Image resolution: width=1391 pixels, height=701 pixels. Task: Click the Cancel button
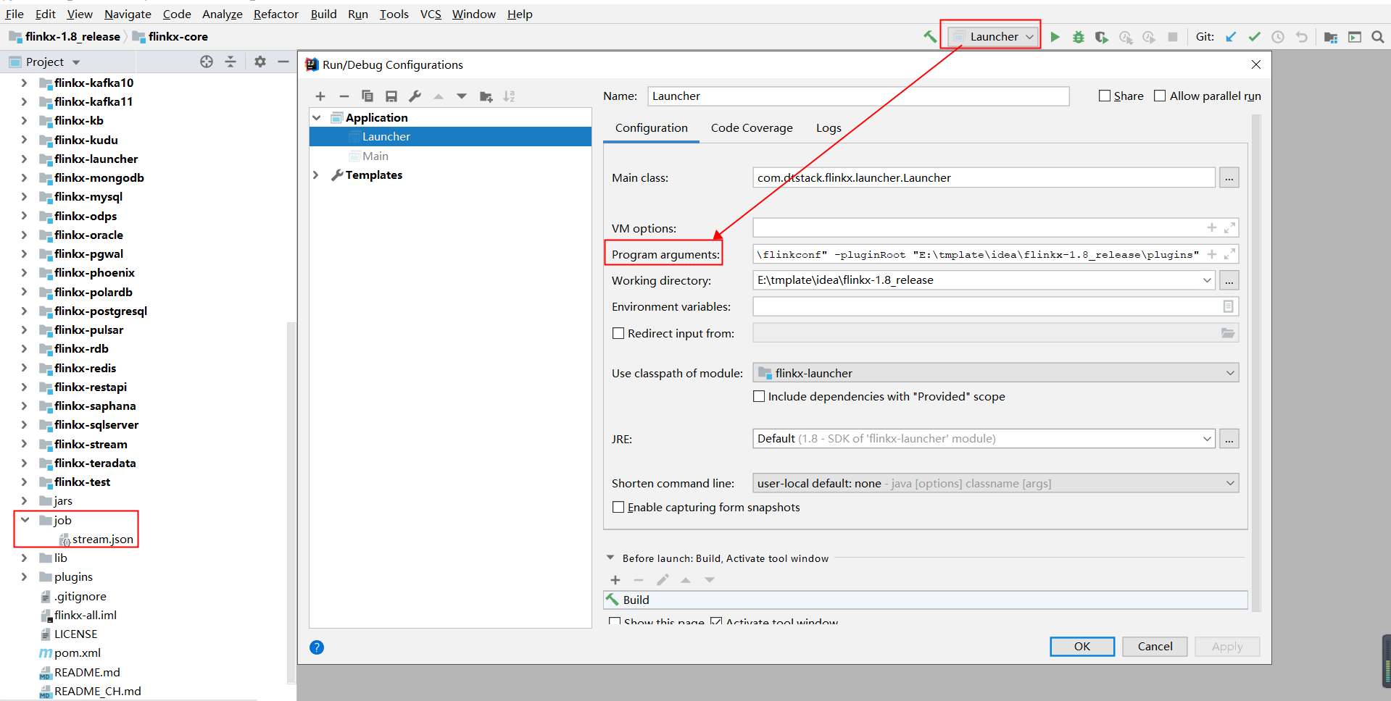[x=1155, y=647]
